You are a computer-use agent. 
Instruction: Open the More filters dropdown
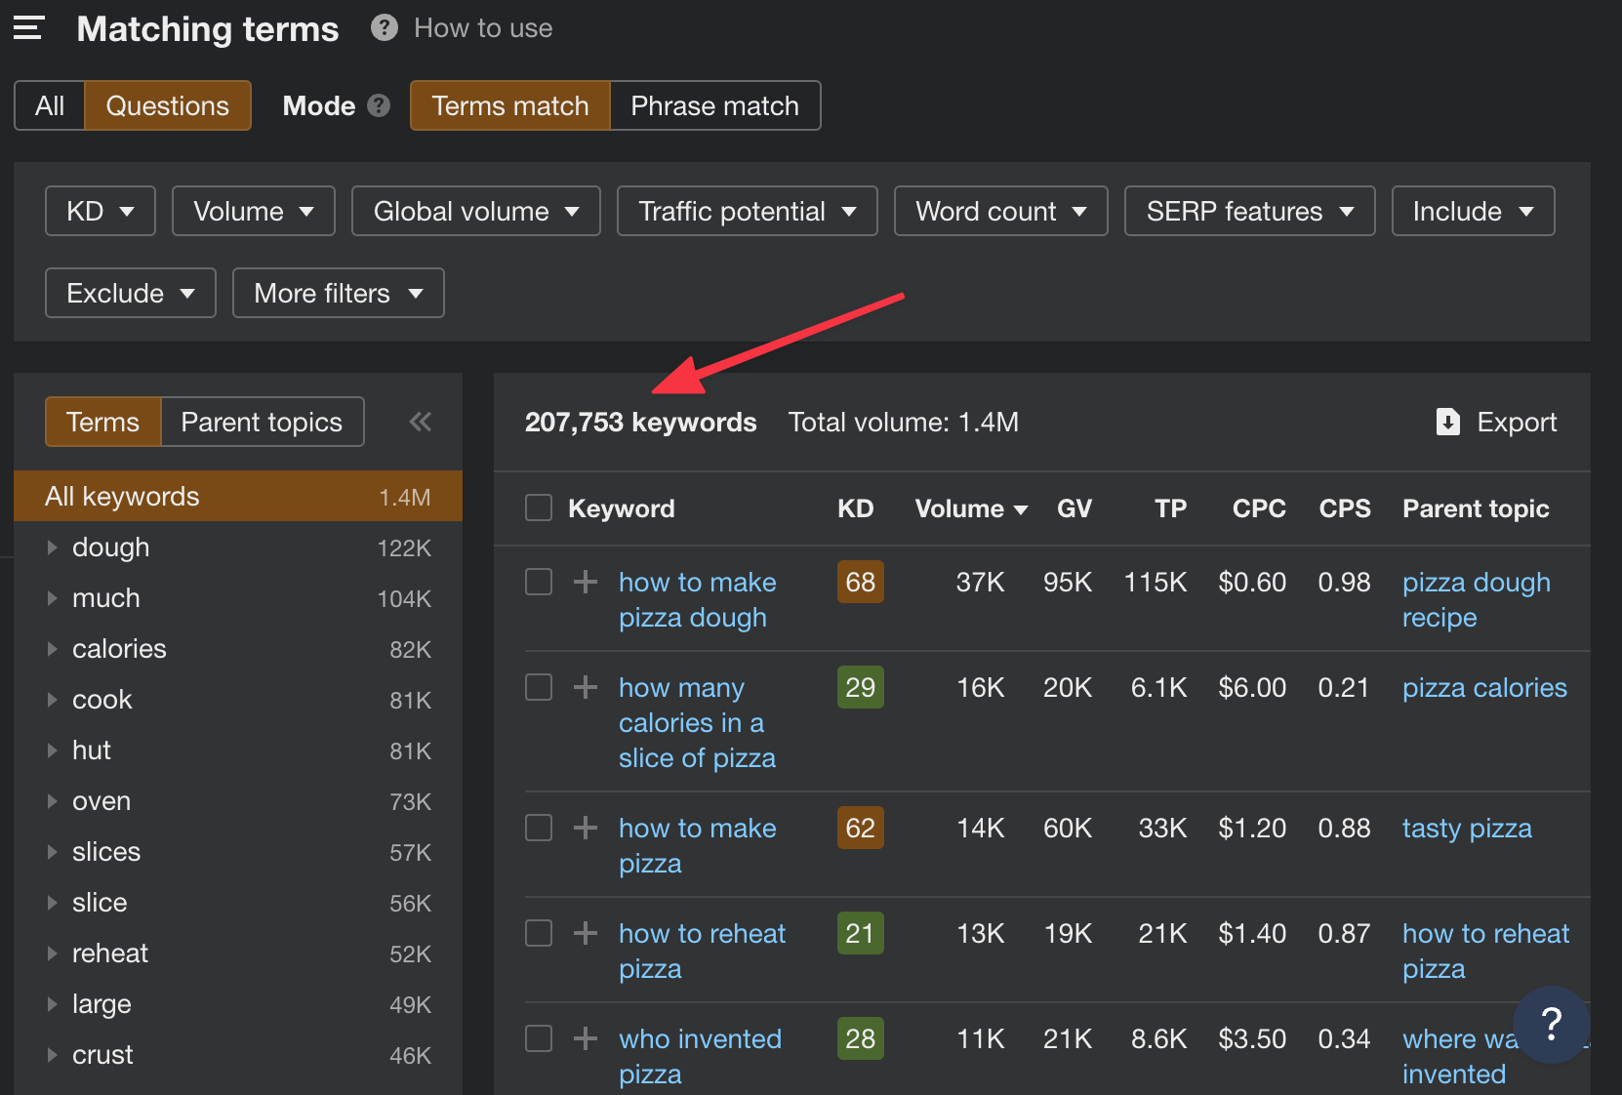339,293
